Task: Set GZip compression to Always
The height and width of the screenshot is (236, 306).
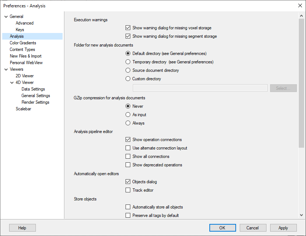Action: tap(128, 123)
